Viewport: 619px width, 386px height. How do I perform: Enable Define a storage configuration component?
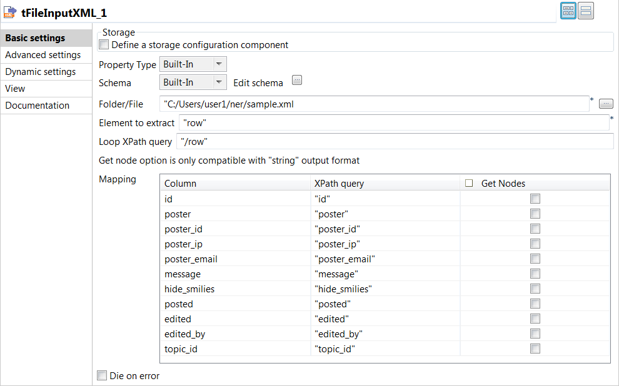(103, 44)
